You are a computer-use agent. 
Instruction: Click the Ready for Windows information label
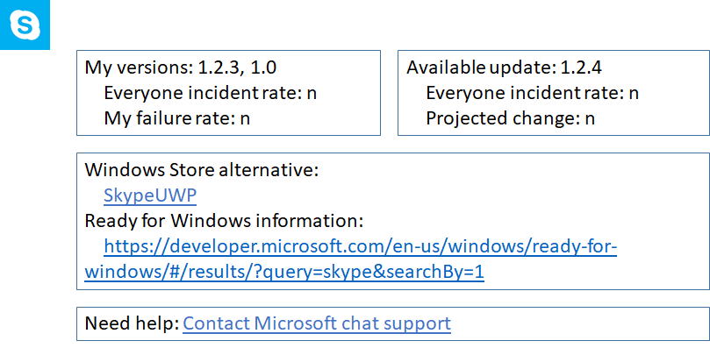coord(224,221)
